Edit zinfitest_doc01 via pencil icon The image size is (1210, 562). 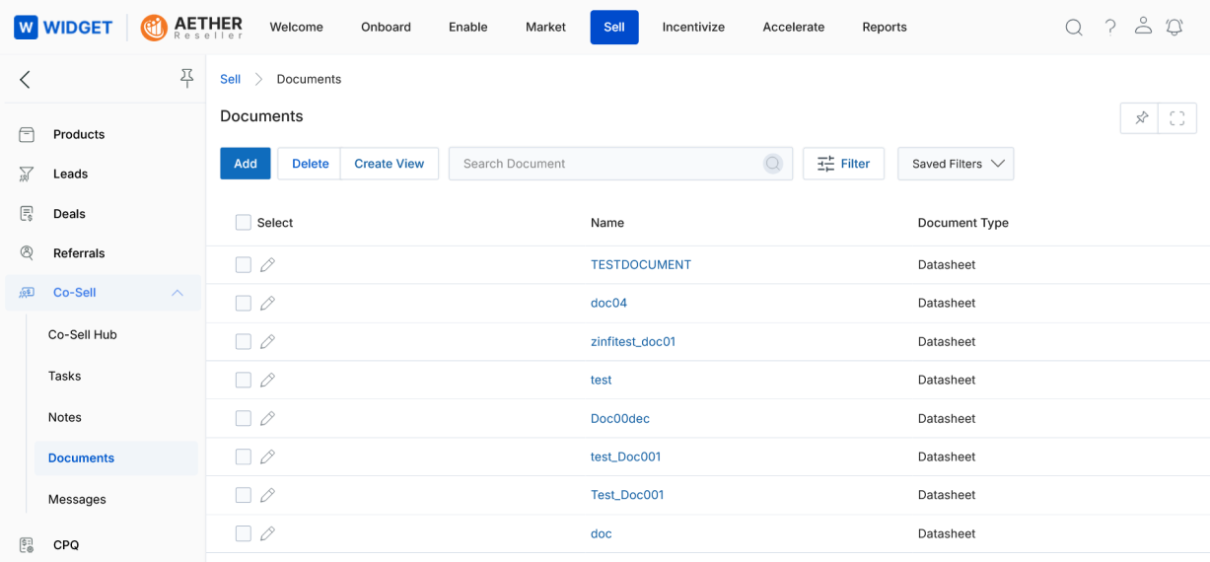click(267, 341)
